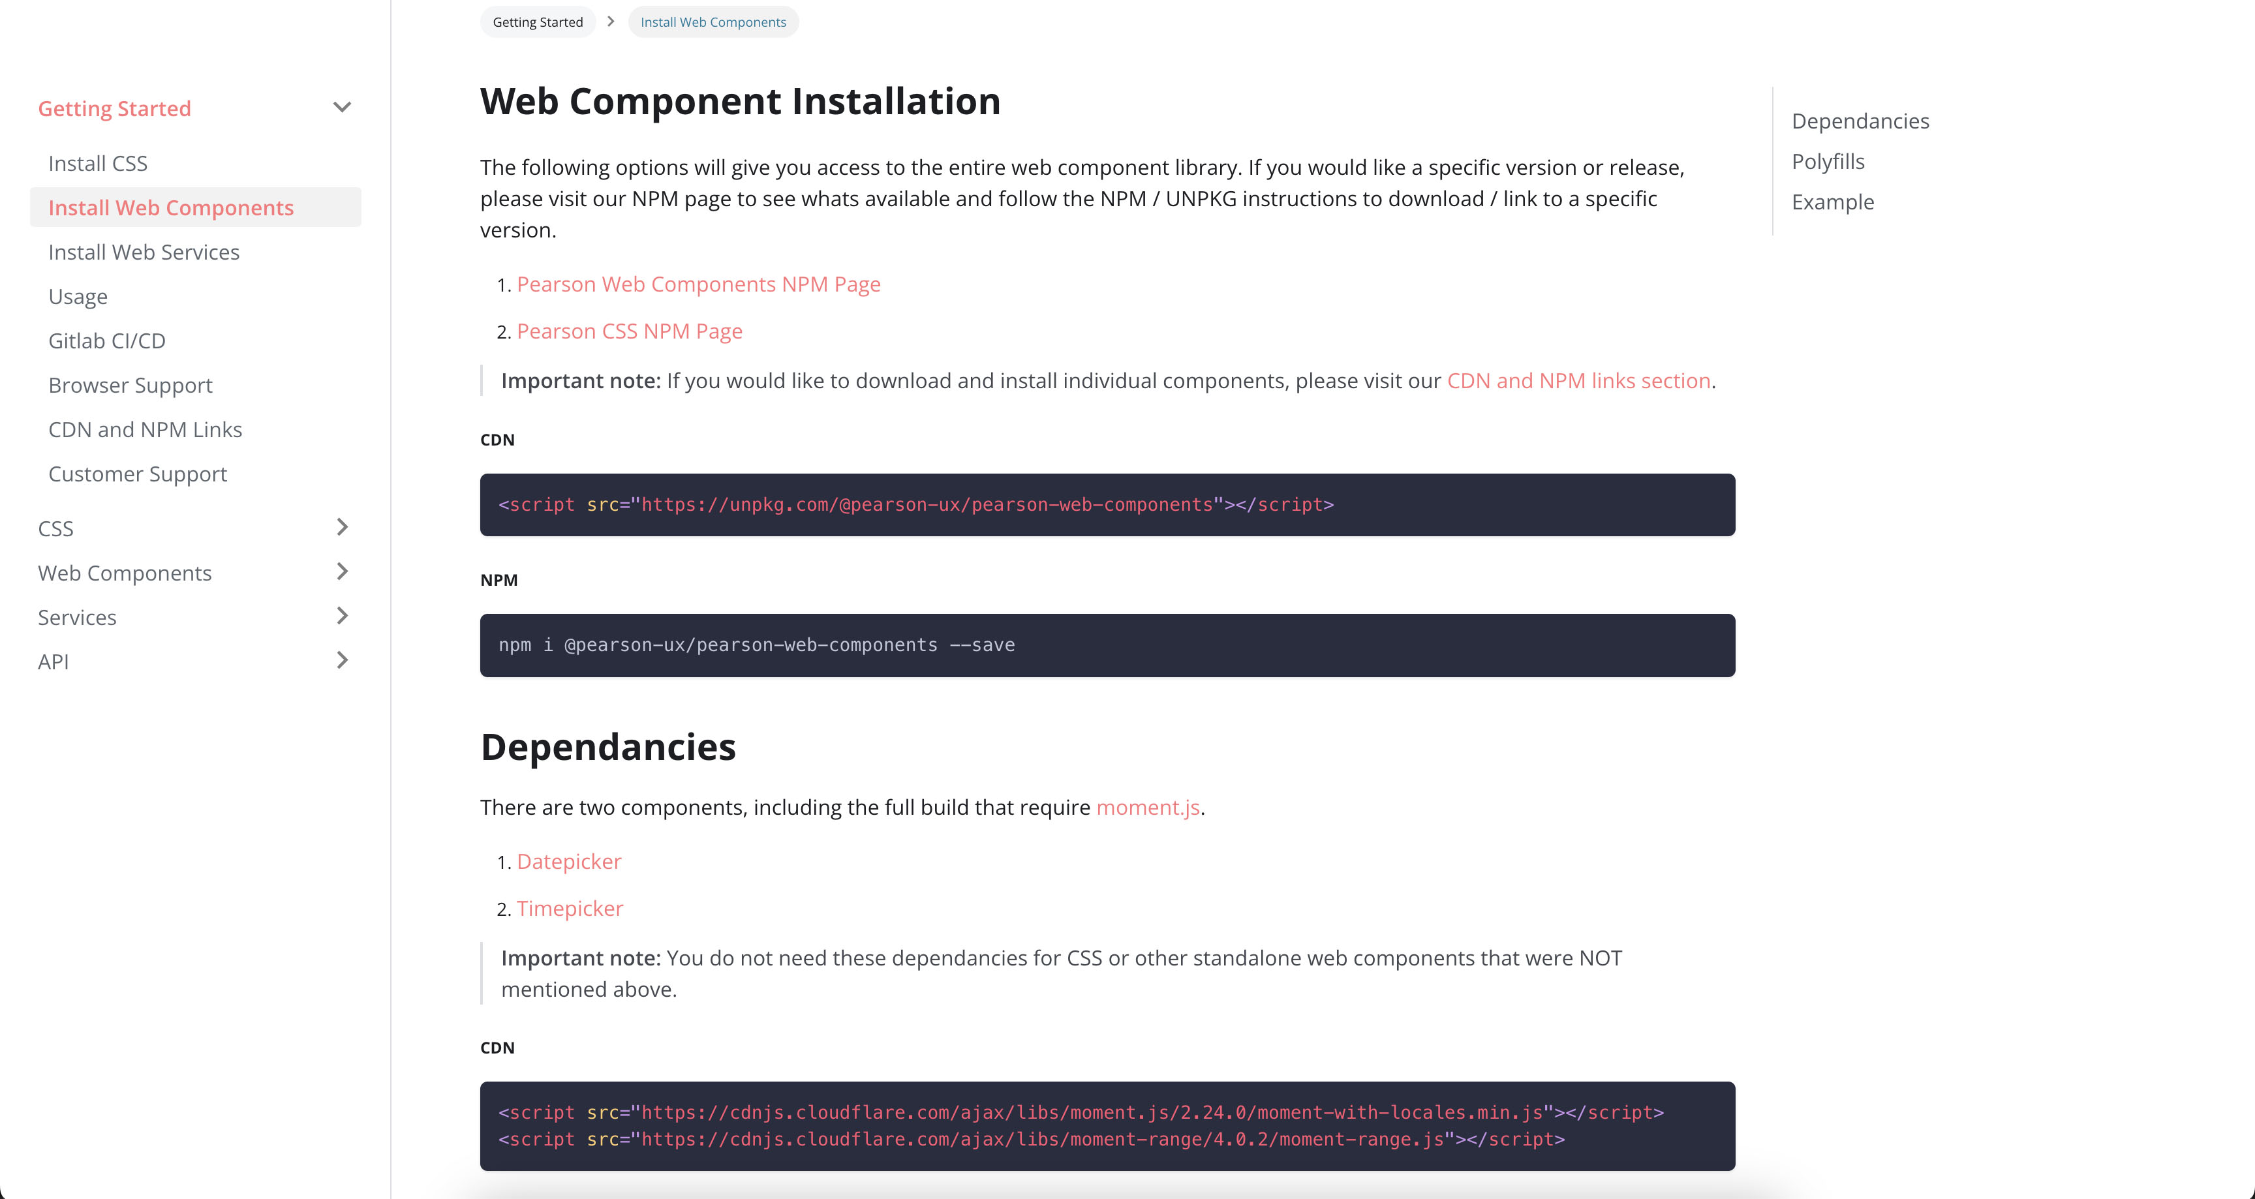This screenshot has width=2255, height=1199.
Task: Open the Pearson Web Components NPM Page link
Action: pos(699,284)
